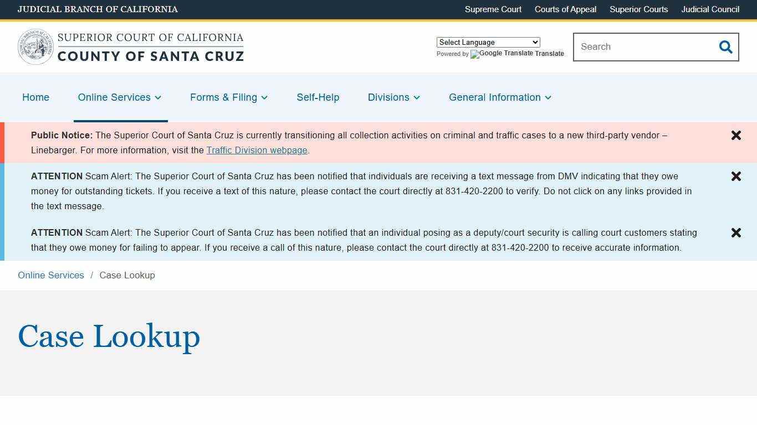Expand the General Information menu
The width and height of the screenshot is (757, 425).
pyautogui.click(x=495, y=97)
